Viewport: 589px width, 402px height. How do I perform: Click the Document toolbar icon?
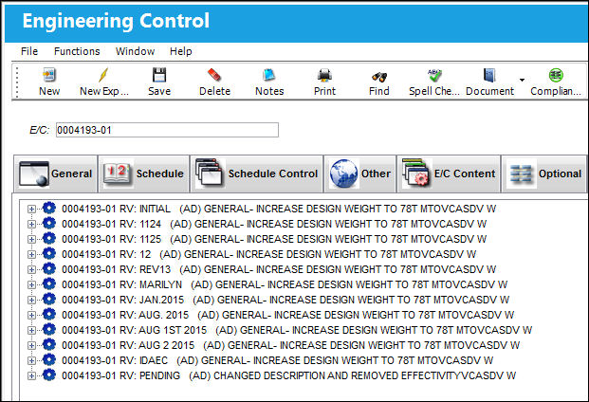(x=489, y=75)
